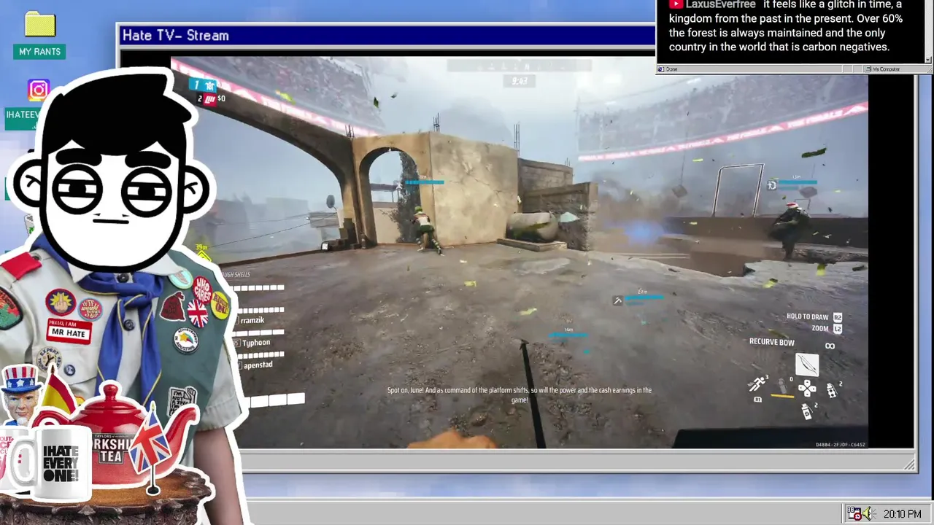Click the R2 button prompt icon
The height and width of the screenshot is (525, 934).
pyautogui.click(x=838, y=317)
